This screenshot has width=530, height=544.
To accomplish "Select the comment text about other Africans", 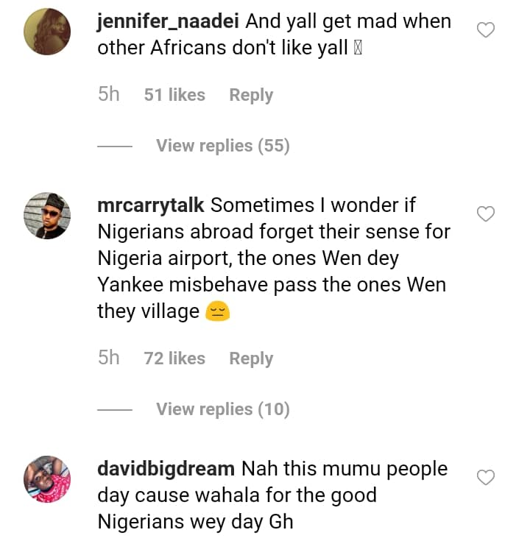I will pos(228,49).
